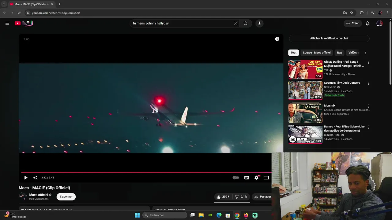Select Source : Maes officiel chip
This screenshot has width=392, height=220.
317,53
